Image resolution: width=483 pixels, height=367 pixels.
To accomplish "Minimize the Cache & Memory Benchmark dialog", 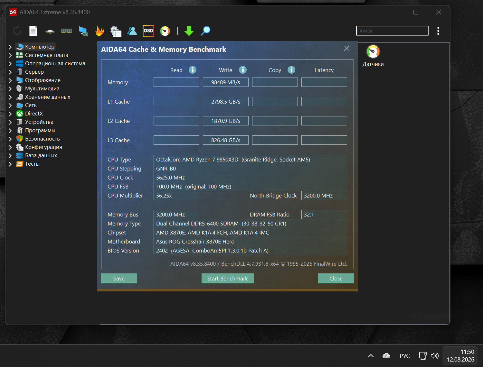I will coord(324,48).
